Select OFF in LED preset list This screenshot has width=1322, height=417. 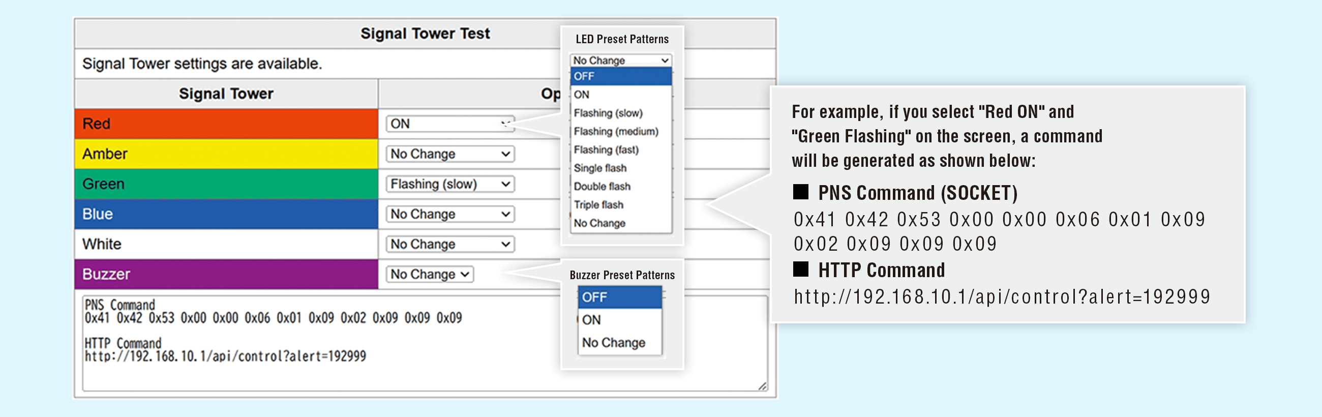tap(620, 76)
